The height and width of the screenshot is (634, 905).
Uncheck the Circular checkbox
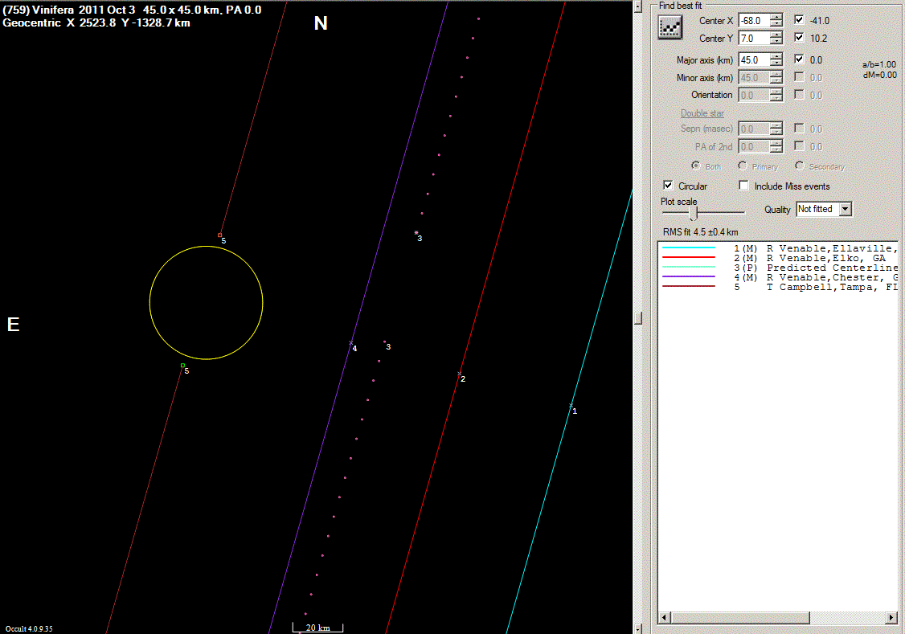point(668,185)
